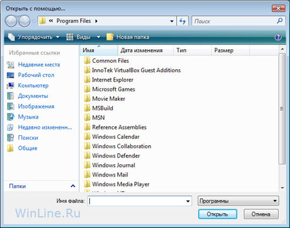The height and width of the screenshot is (228, 290).
Task: Select the Movie Maker folder
Action: point(104,98)
